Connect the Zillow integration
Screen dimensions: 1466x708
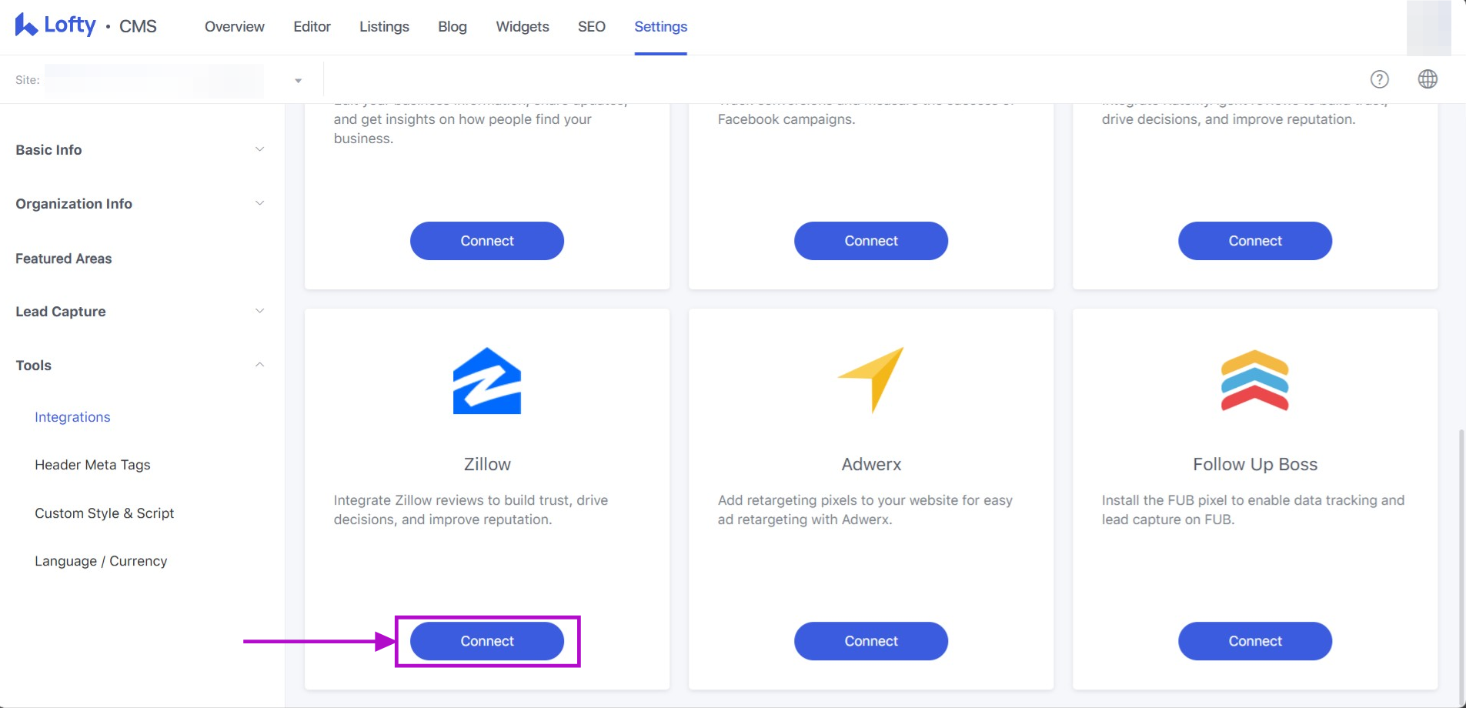486,641
